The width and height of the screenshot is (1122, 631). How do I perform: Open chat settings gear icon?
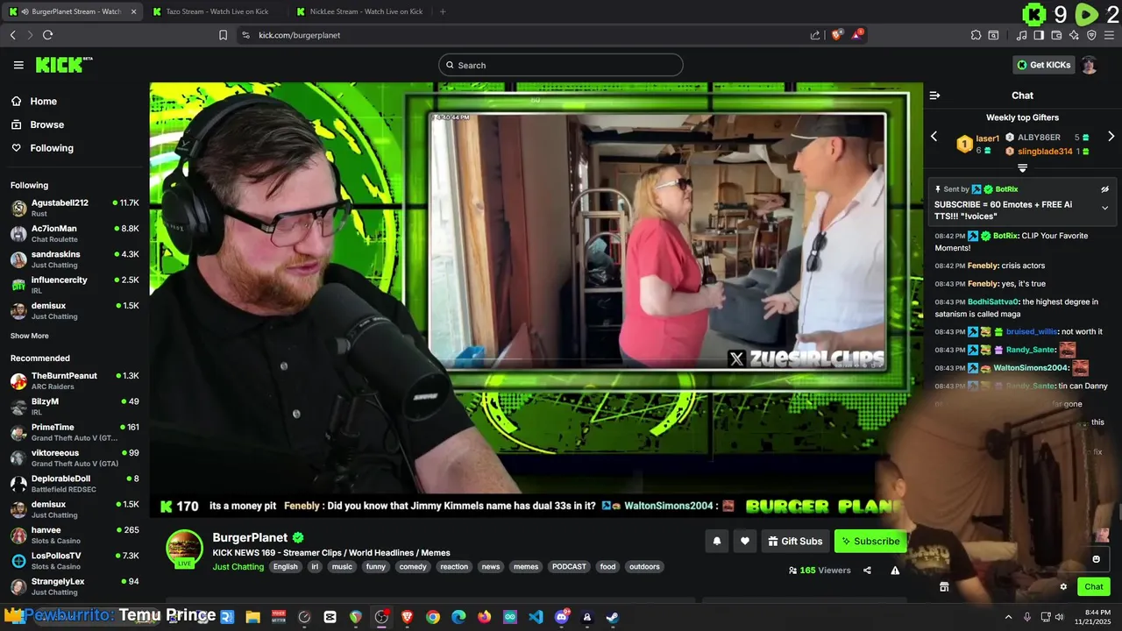[x=1063, y=587]
